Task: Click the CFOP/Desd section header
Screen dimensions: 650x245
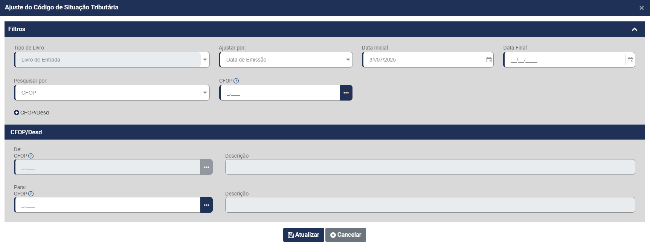Action: click(x=325, y=132)
